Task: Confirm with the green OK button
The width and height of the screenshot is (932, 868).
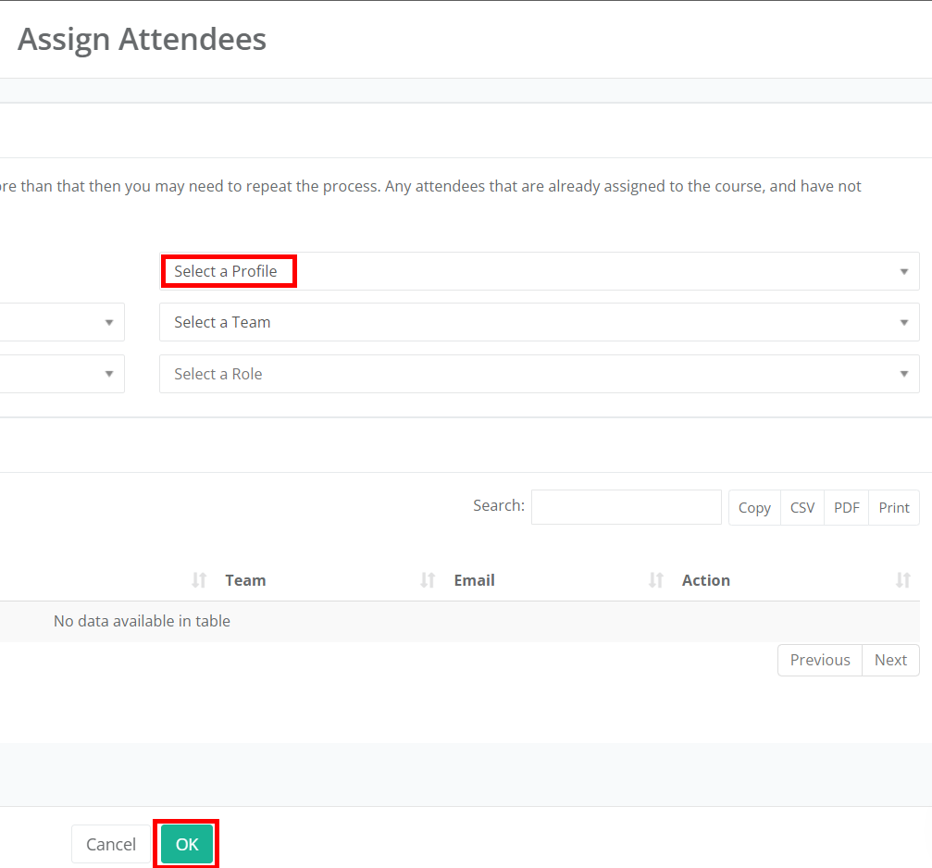Action: click(187, 844)
